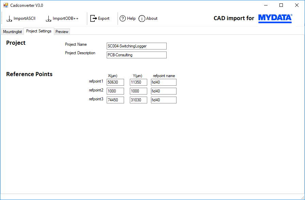Click the Export arrow icon
The width and height of the screenshot is (305, 200).
tap(94, 18)
